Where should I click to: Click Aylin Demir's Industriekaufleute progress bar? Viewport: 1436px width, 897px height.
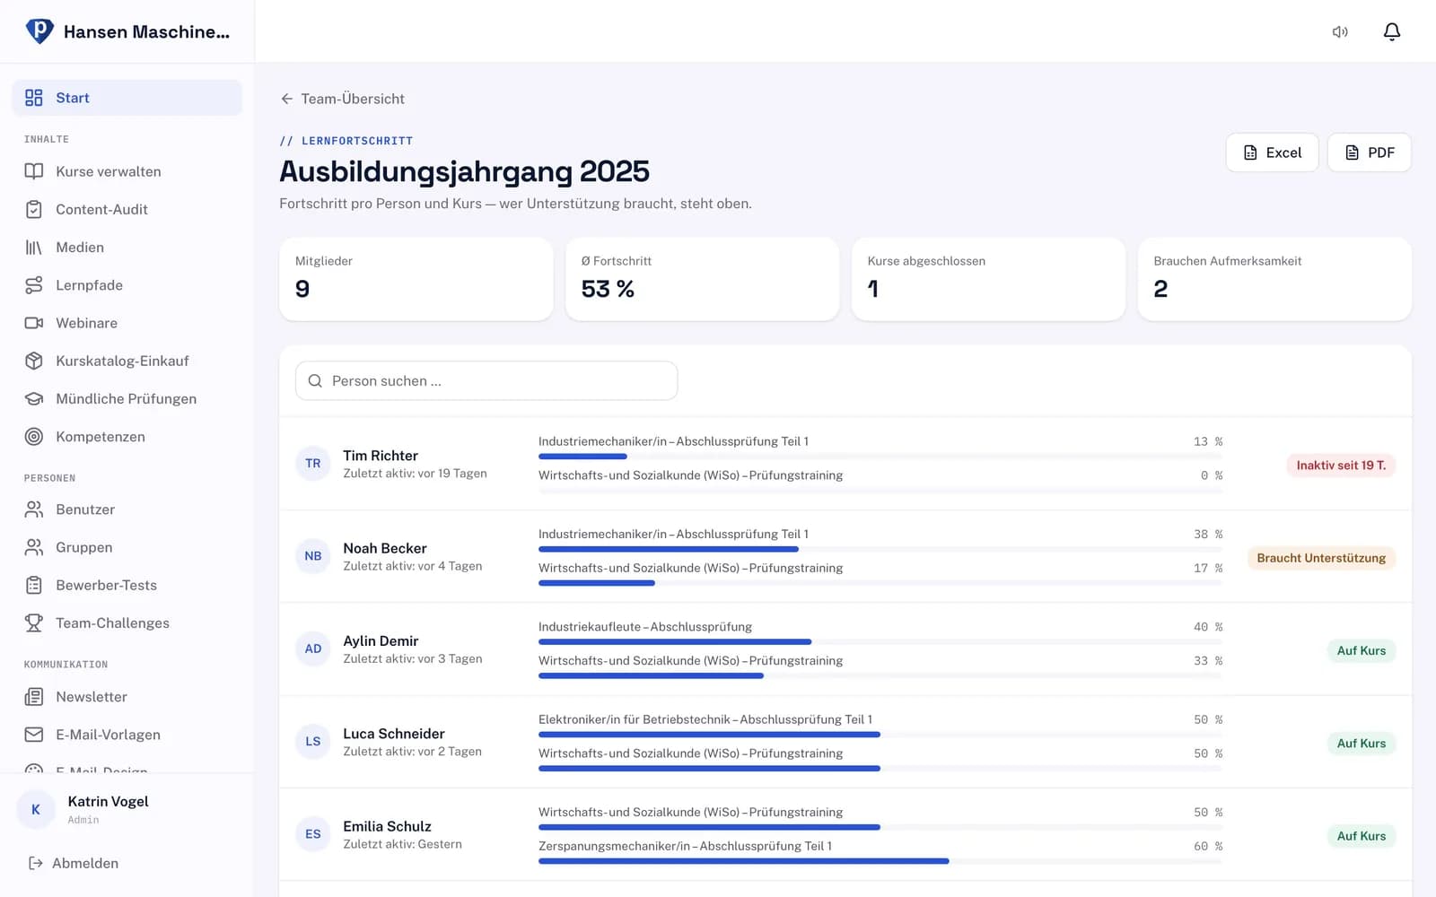[x=880, y=642]
